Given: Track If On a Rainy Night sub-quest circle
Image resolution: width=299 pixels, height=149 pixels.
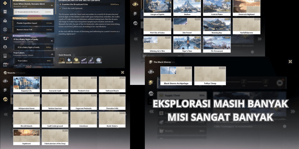Looking at the screenshot, I should click(16, 47).
